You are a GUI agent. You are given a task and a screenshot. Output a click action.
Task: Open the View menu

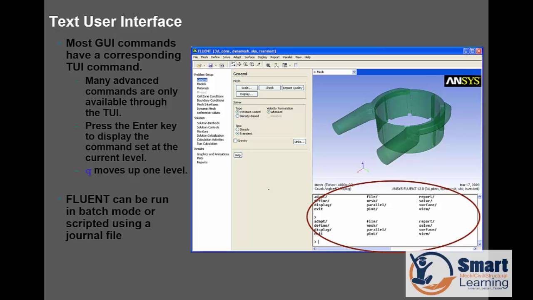[x=298, y=57]
